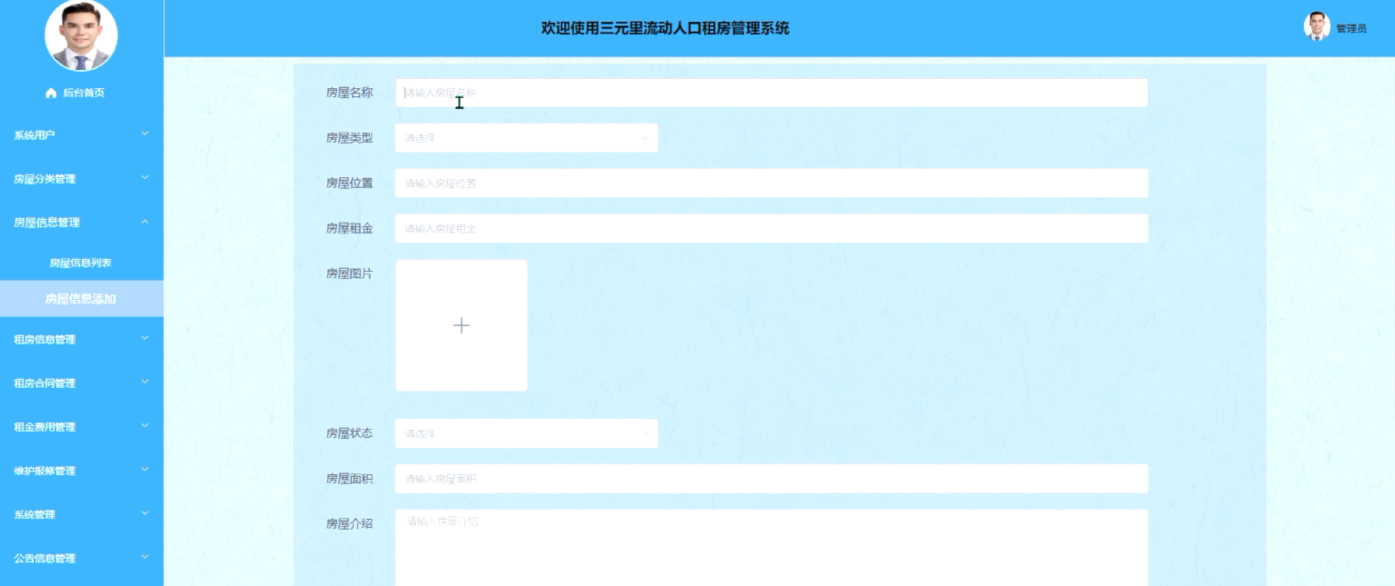Click into the 房屋租金 input field
Viewport: 1395px width, 586px height.
pos(771,228)
